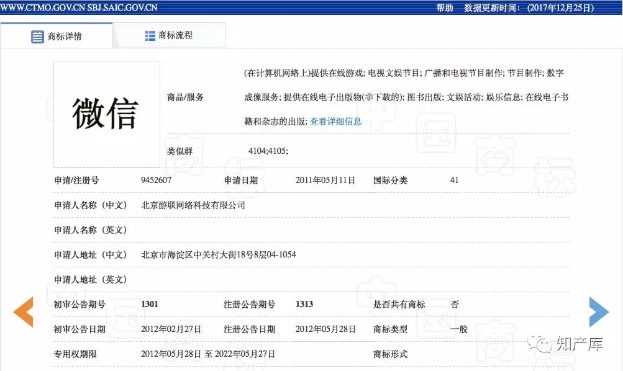
Task: Click the 类似群 label
Action: 180,151
